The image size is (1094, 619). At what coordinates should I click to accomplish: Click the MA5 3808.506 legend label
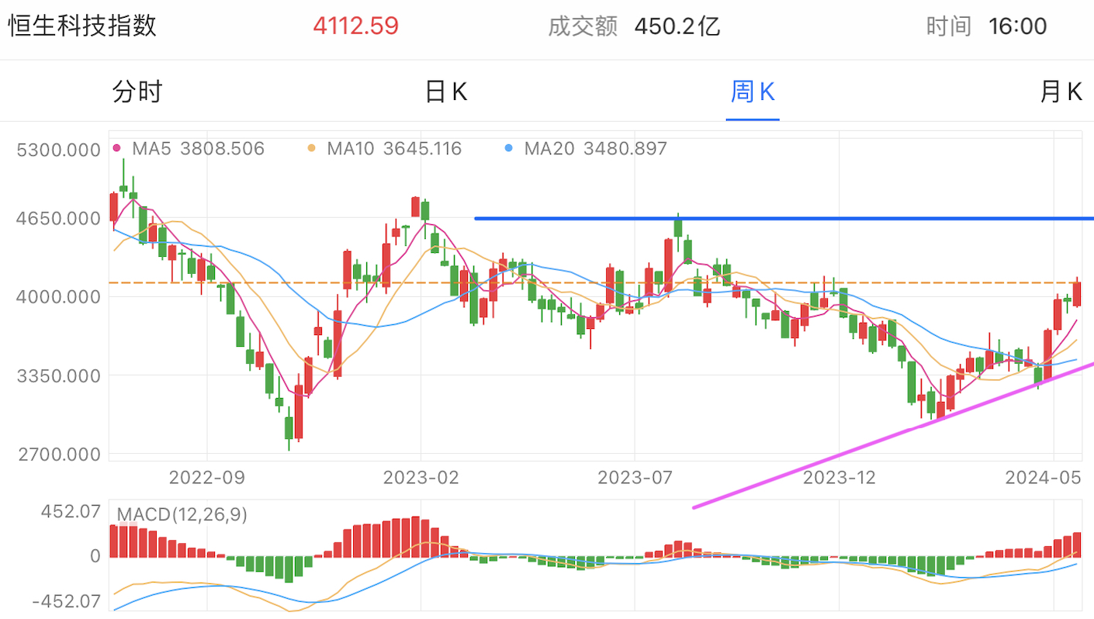pos(199,148)
